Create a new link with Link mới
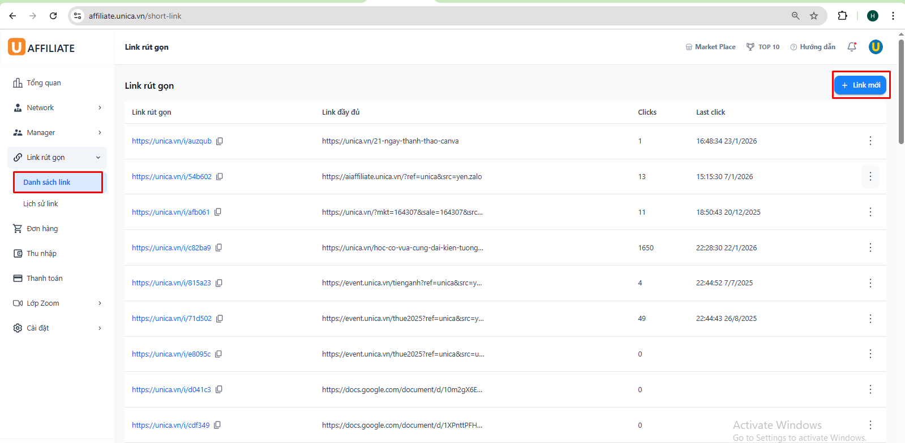905x443 pixels. tap(860, 85)
